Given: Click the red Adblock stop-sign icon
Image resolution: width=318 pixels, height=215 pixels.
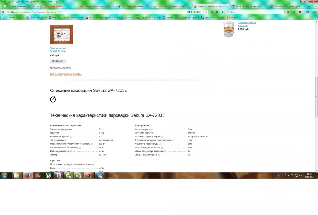Looking at the screenshot, I should click(300, 12).
